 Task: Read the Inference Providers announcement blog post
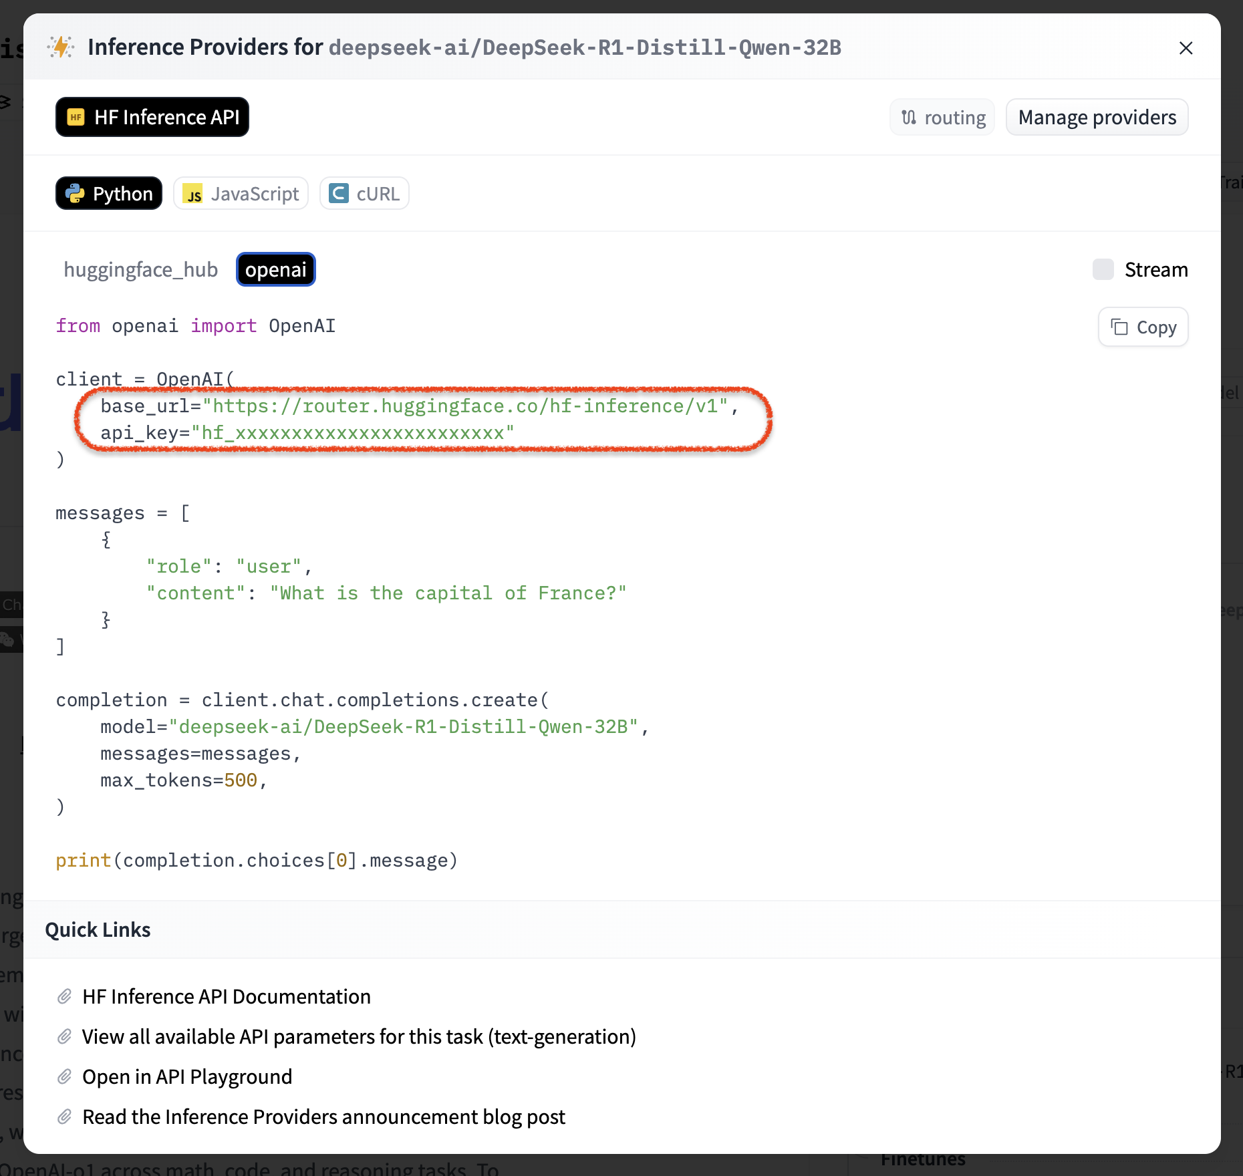point(323,1117)
